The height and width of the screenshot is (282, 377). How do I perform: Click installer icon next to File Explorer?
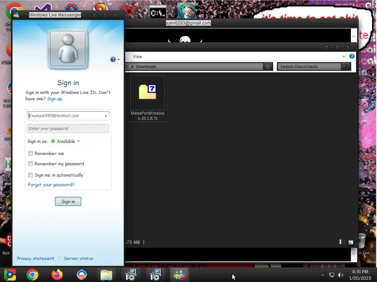(131, 275)
